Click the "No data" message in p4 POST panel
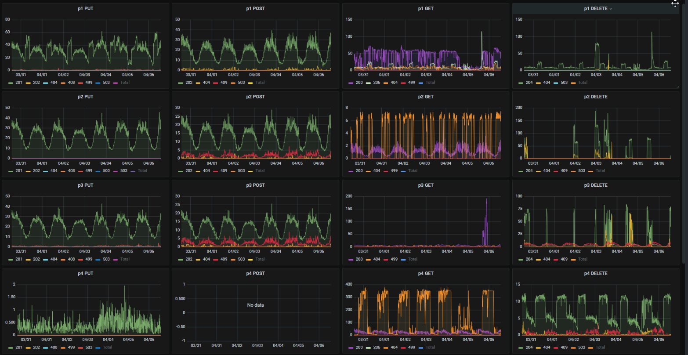Image resolution: width=688 pixels, height=355 pixels. point(255,305)
